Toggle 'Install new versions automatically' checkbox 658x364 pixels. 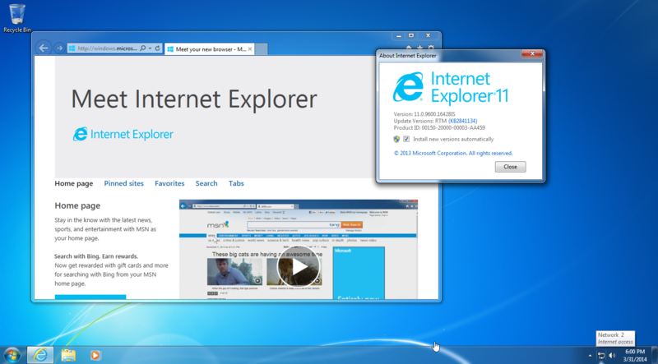coord(406,139)
